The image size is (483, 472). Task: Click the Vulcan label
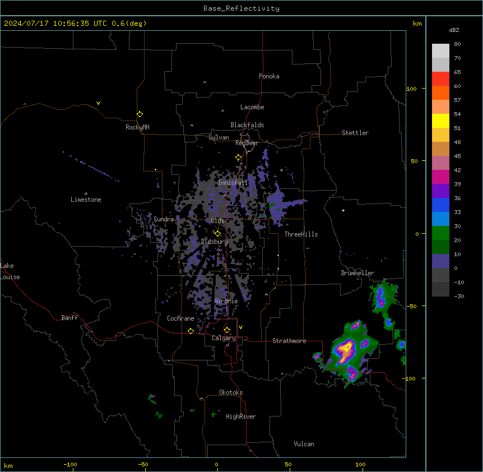(304, 444)
